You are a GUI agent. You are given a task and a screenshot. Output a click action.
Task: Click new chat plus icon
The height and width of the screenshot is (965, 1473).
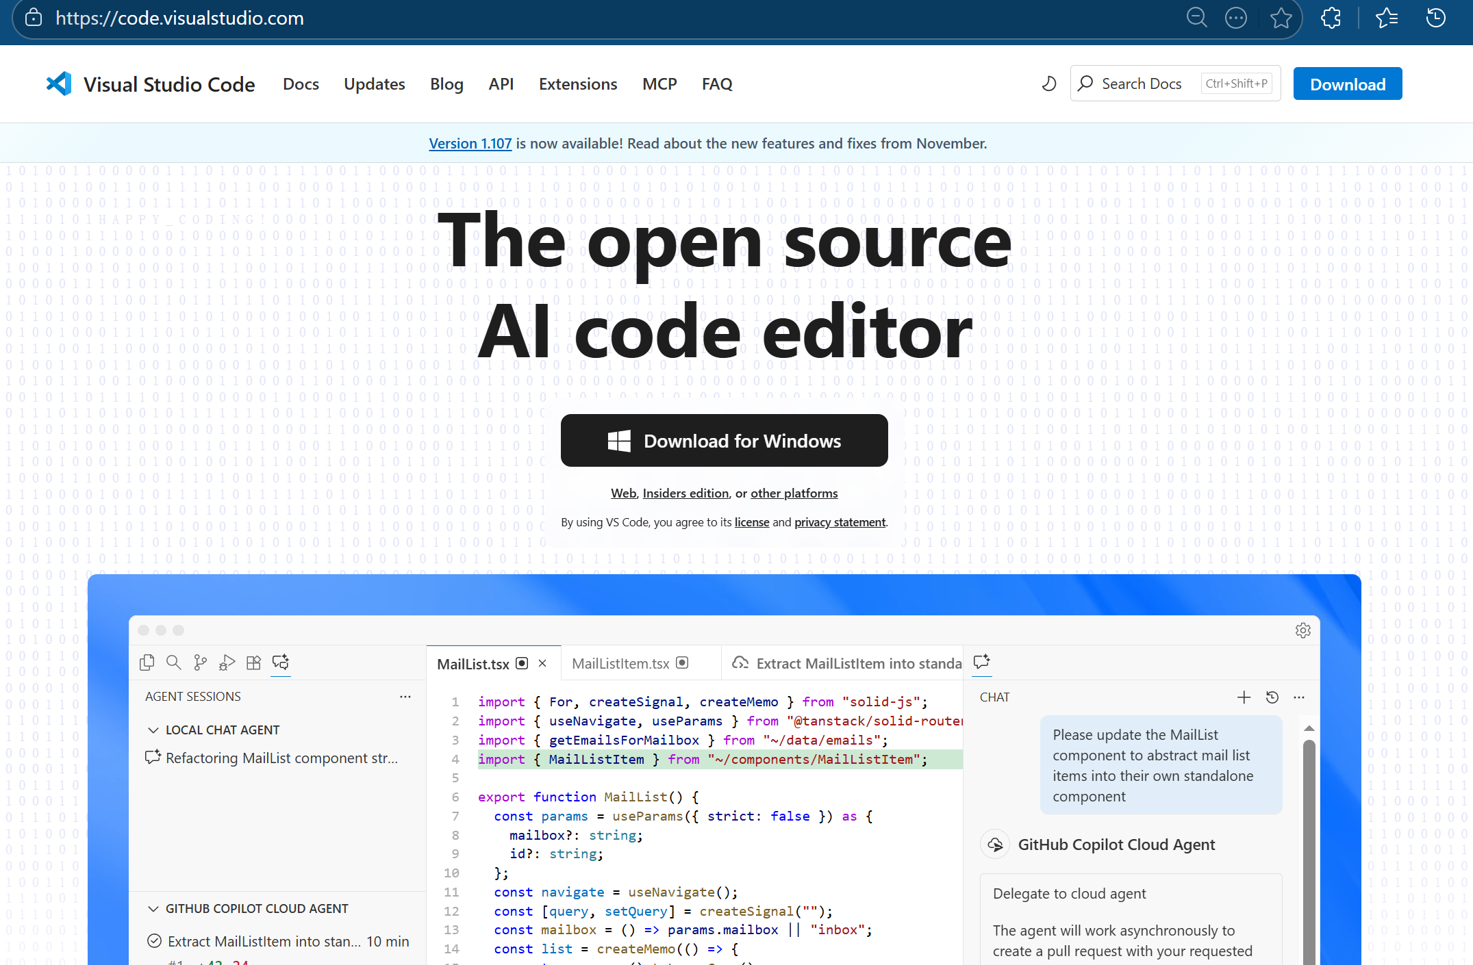pos(1244,697)
